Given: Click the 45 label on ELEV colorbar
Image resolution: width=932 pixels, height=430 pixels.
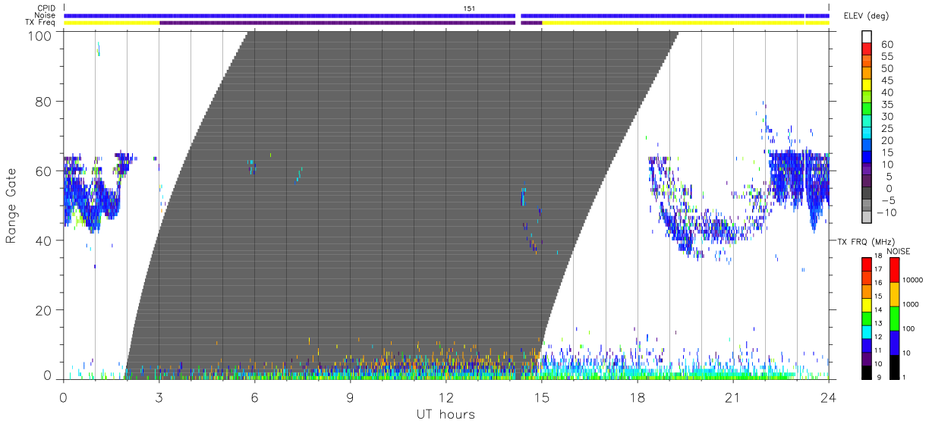Looking at the screenshot, I should (886, 80).
